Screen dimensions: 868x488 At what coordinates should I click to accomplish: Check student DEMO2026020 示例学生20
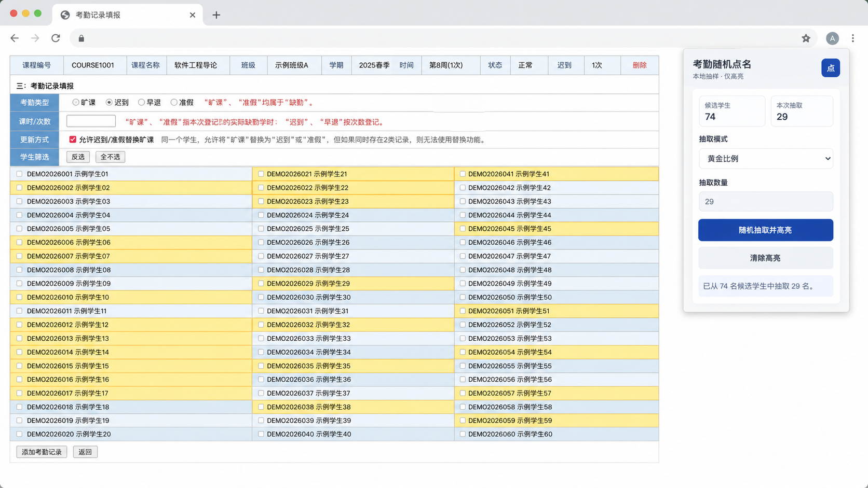point(19,434)
